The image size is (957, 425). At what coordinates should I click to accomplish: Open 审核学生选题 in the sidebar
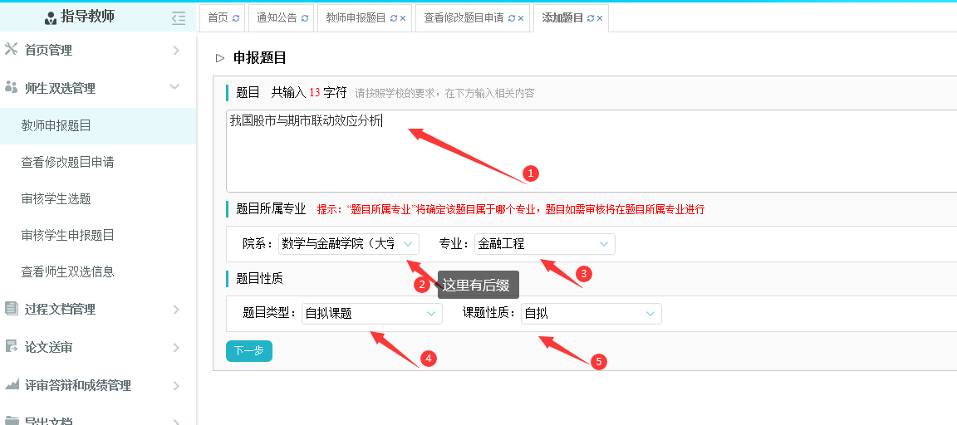[56, 198]
